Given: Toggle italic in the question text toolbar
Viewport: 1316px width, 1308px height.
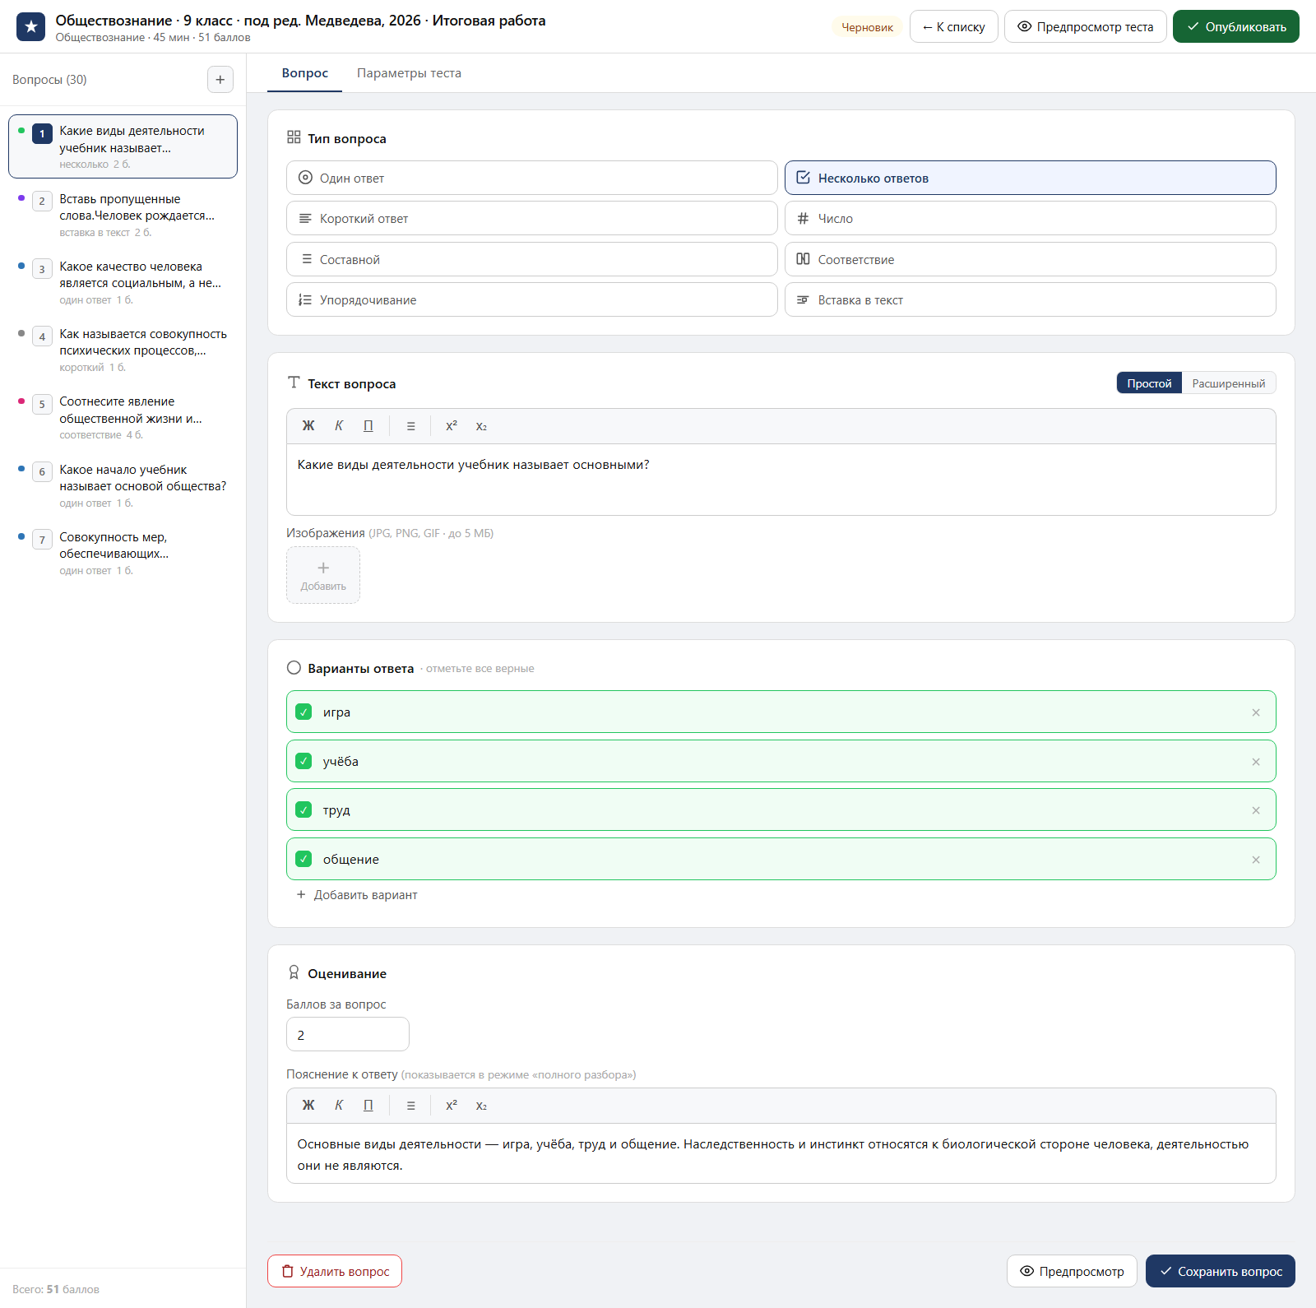Looking at the screenshot, I should pos(339,426).
